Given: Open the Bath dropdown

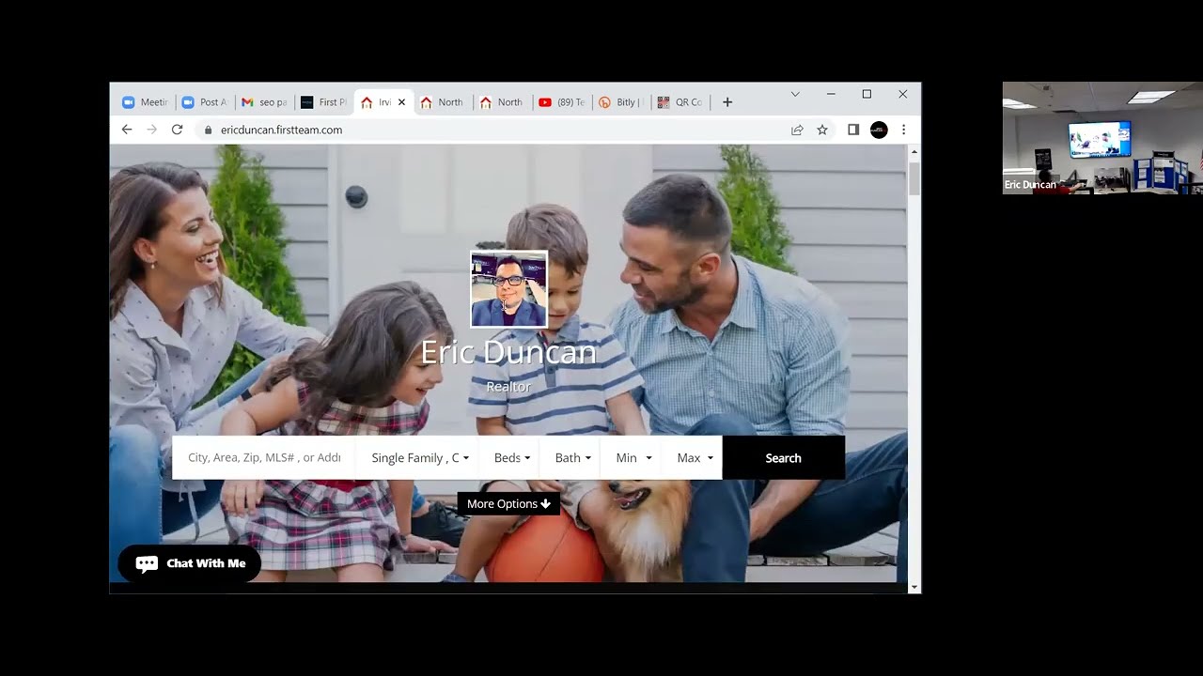Looking at the screenshot, I should coord(572,458).
